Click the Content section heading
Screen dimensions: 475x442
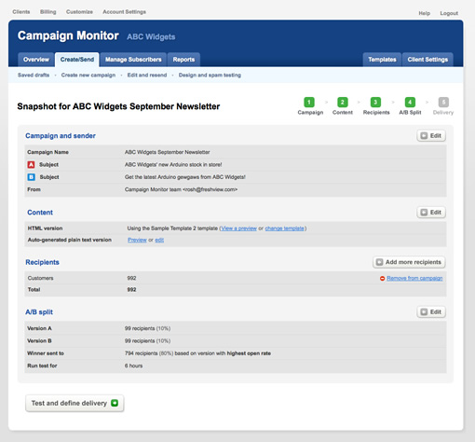tap(40, 213)
